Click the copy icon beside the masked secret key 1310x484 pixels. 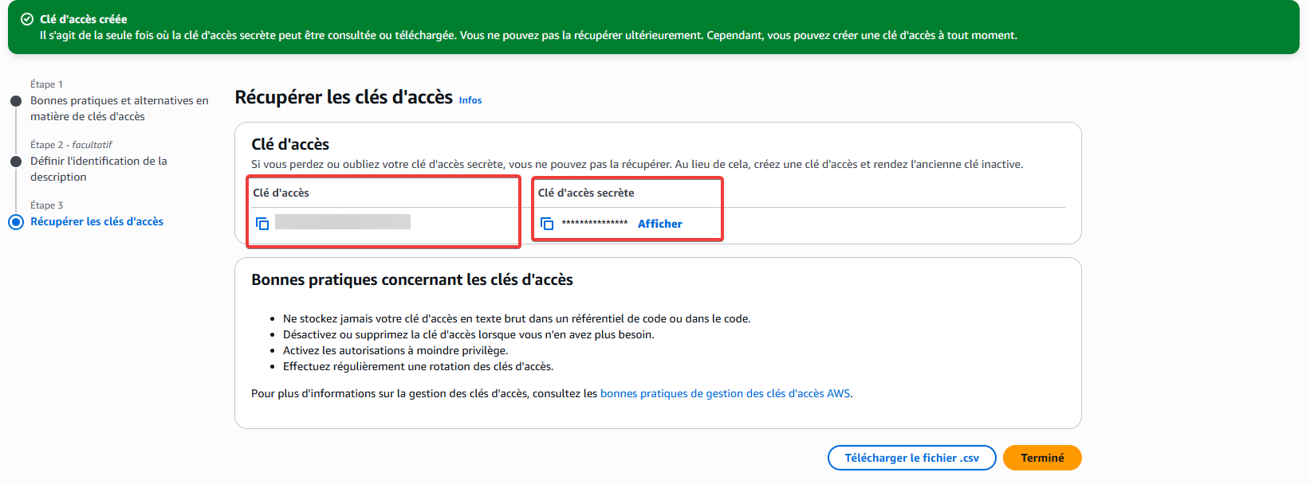pos(547,224)
